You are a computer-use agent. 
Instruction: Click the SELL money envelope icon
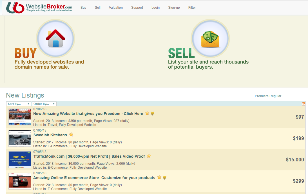pos(210,39)
